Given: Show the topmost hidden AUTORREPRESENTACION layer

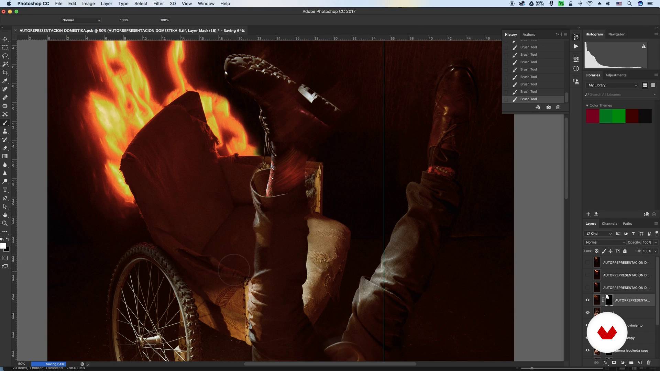Looking at the screenshot, I should 587,262.
